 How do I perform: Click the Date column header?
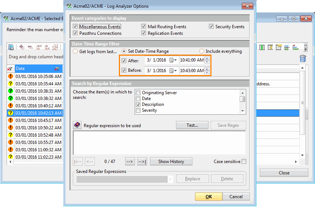(33, 69)
